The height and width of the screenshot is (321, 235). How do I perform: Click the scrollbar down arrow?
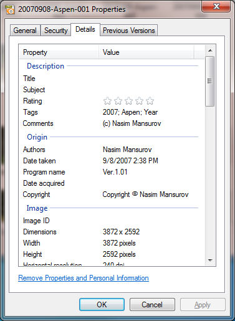[x=210, y=260]
